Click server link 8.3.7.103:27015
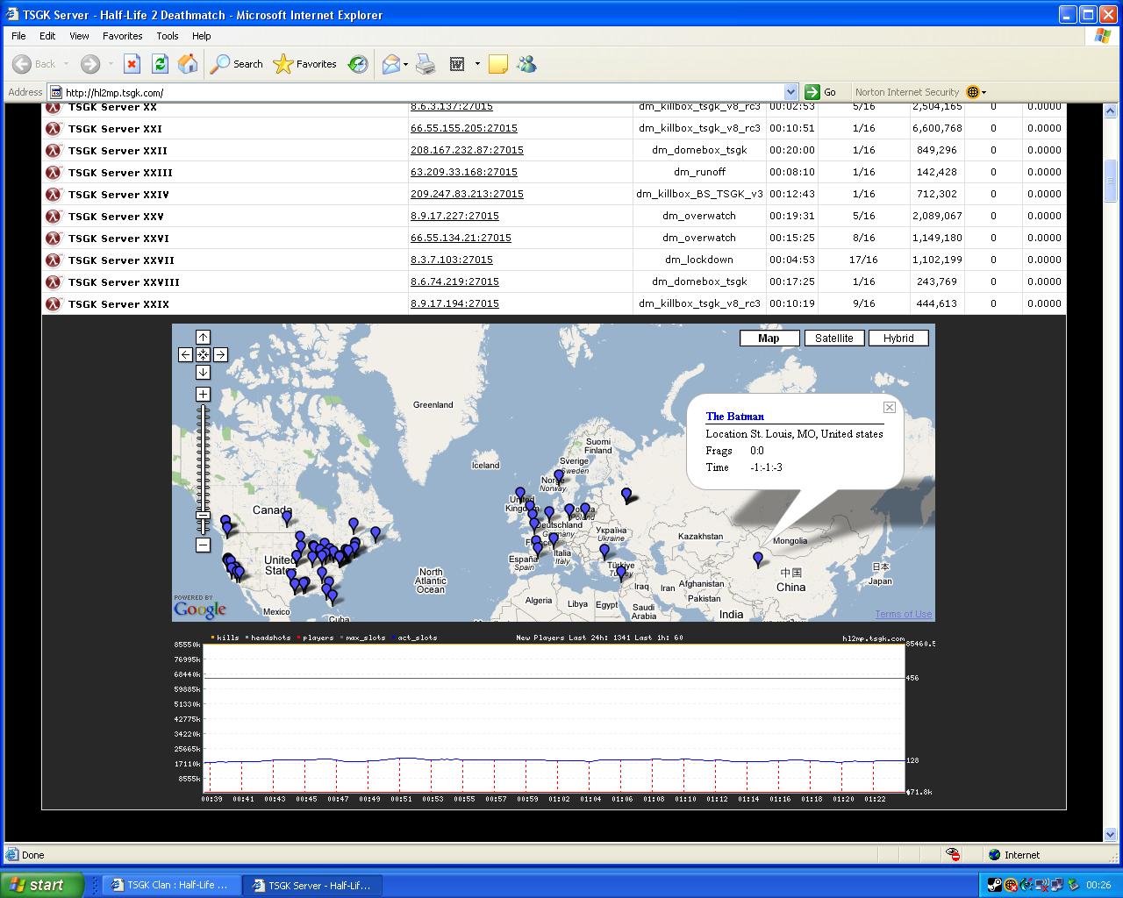The image size is (1123, 898). tap(451, 260)
